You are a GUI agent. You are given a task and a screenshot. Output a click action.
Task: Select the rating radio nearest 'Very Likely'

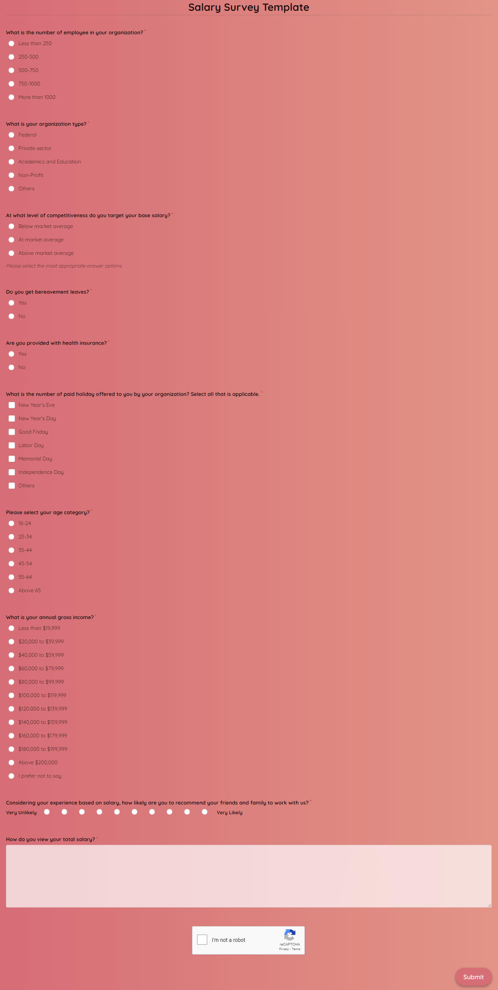click(205, 812)
